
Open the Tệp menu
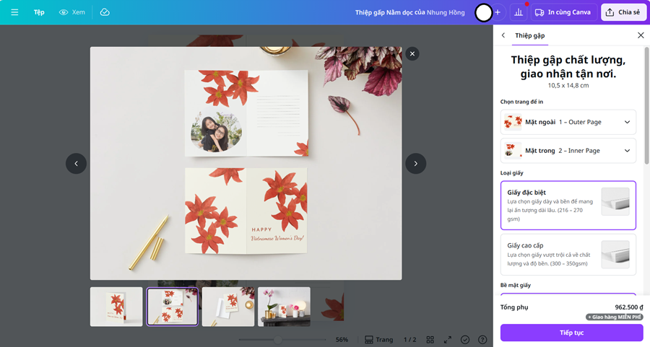pos(39,12)
